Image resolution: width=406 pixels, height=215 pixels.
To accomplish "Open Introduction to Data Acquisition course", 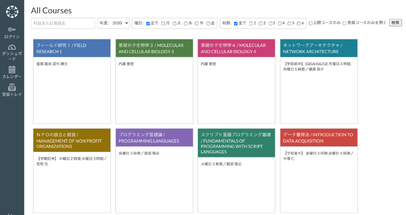I will (x=318, y=137).
